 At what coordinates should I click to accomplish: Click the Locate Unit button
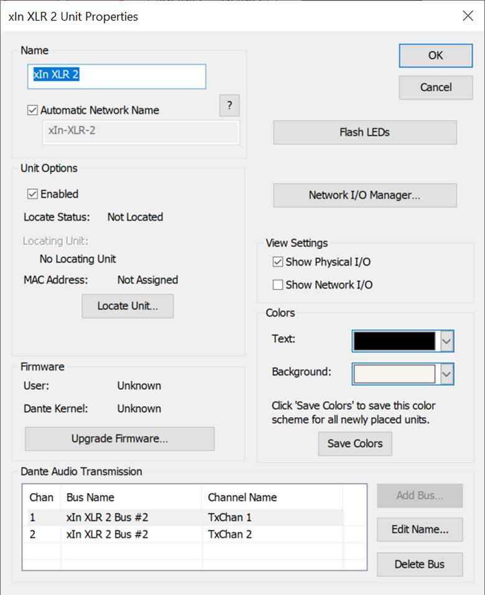click(x=127, y=306)
